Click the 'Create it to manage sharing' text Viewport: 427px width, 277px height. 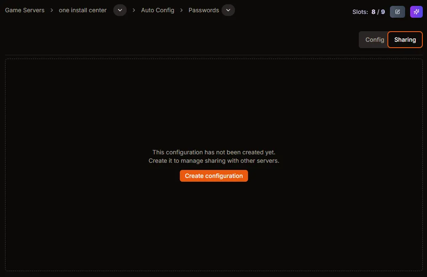coord(214,161)
